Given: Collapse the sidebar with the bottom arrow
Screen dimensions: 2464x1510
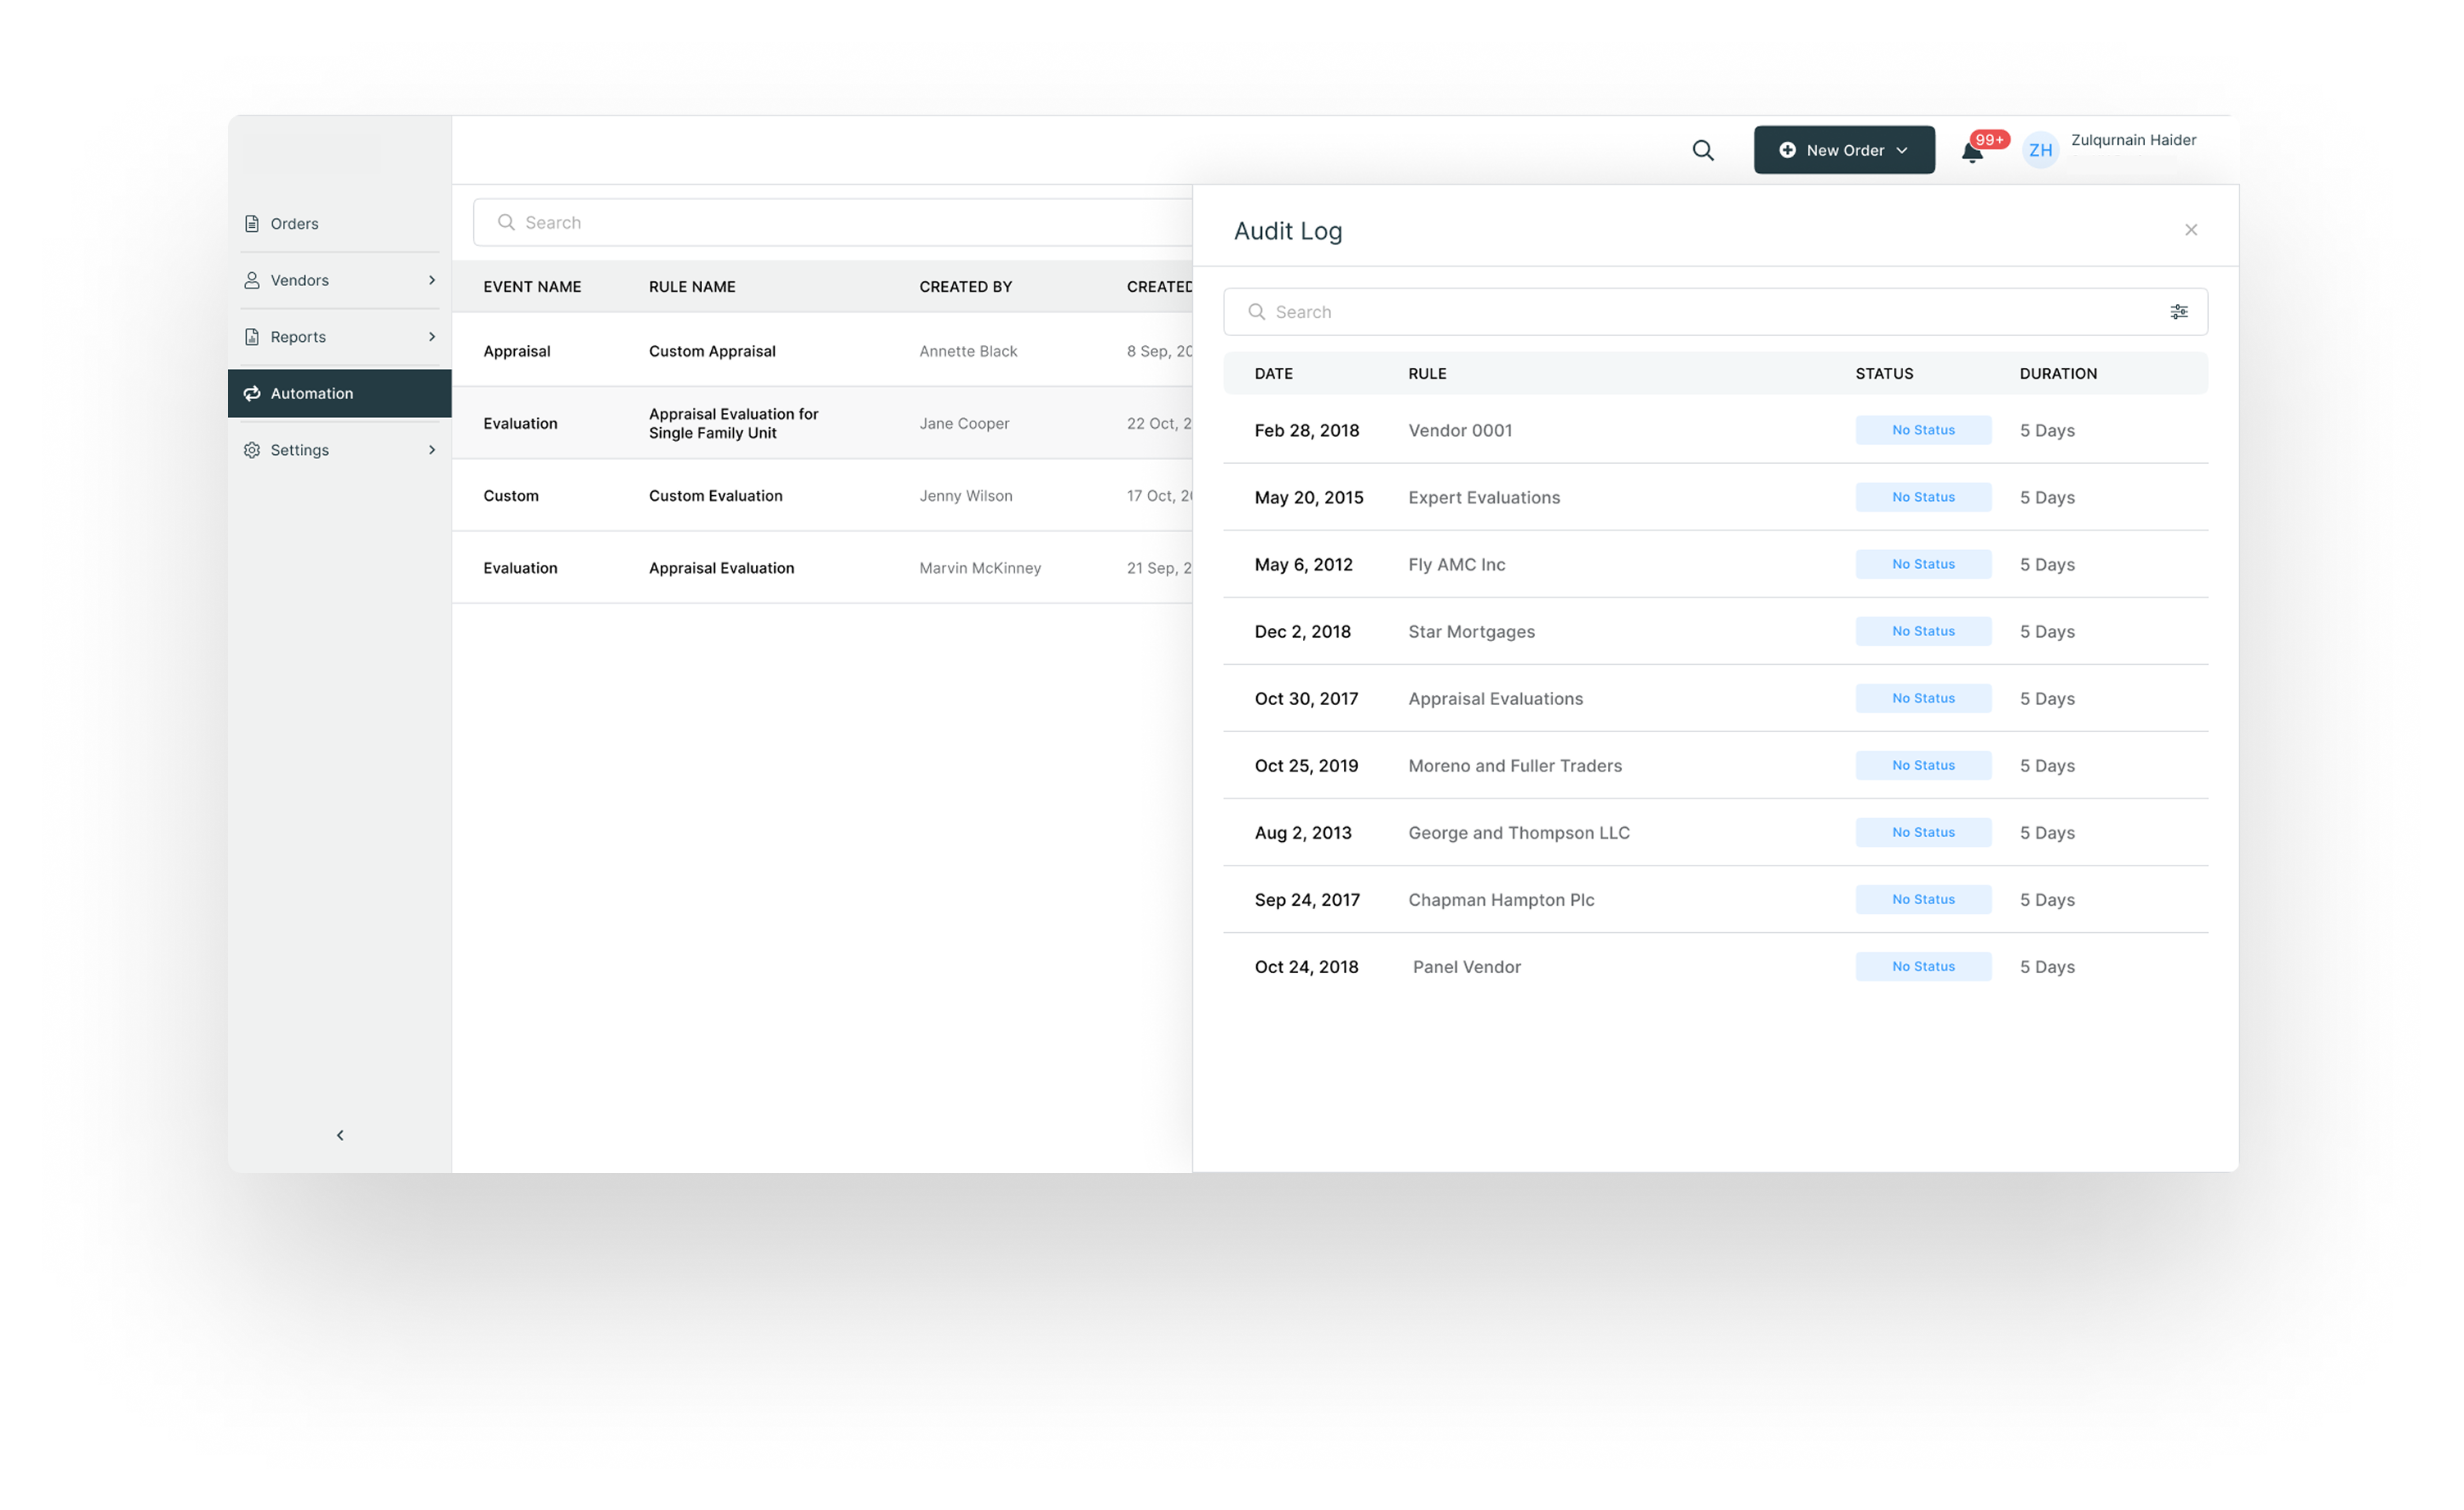Looking at the screenshot, I should click(340, 1135).
